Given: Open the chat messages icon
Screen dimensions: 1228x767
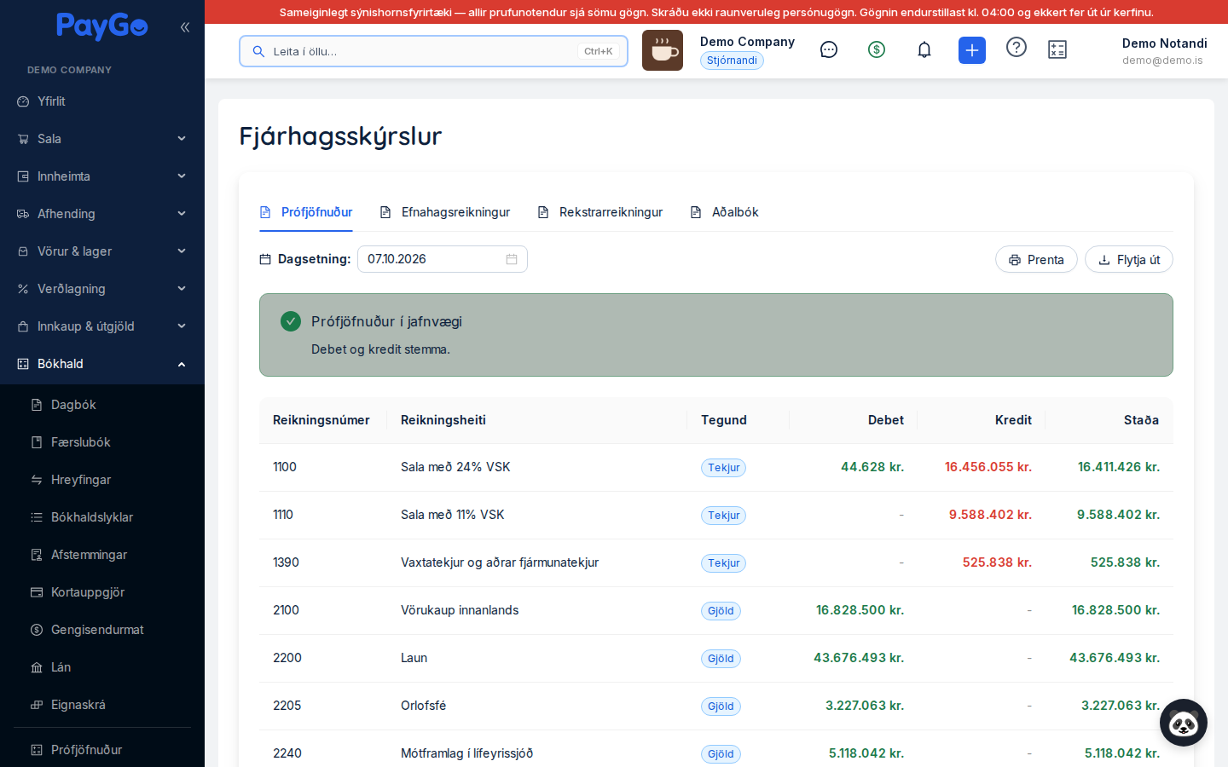Looking at the screenshot, I should (829, 49).
